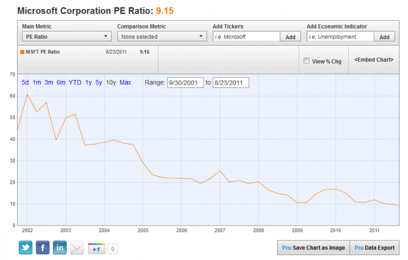
Task: Click the MSFT PE Ratio legend label
Action: click(x=43, y=52)
